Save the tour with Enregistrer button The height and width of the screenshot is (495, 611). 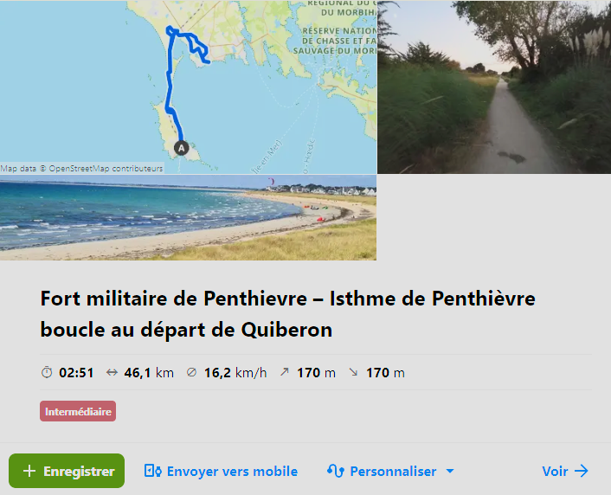(x=67, y=471)
